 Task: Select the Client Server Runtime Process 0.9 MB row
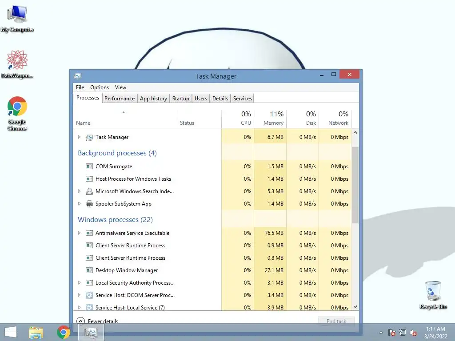[x=212, y=246]
